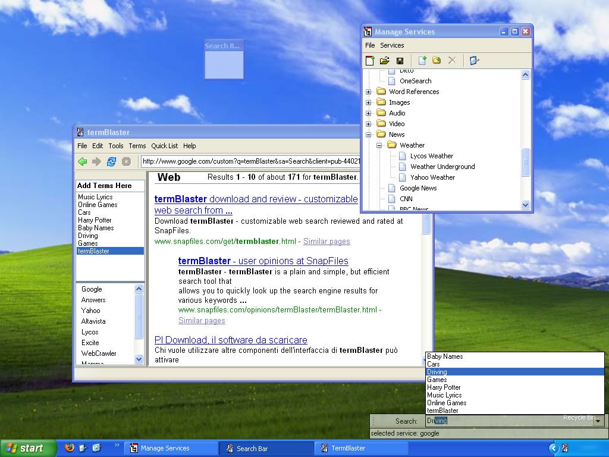This screenshot has height=457, width=609.
Task: Click the Open folder icon in Manage Services
Action: (385, 61)
